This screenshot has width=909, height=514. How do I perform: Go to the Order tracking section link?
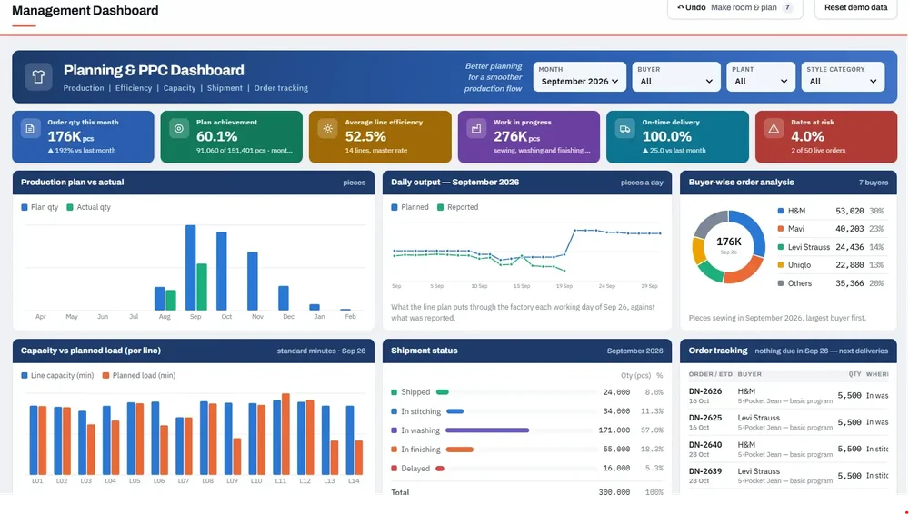click(281, 88)
